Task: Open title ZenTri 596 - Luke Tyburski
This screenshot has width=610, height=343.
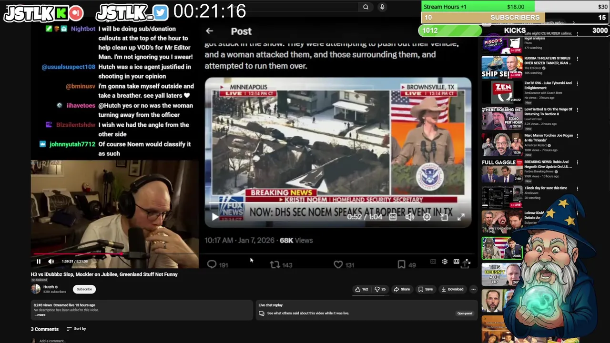Action: click(547, 85)
